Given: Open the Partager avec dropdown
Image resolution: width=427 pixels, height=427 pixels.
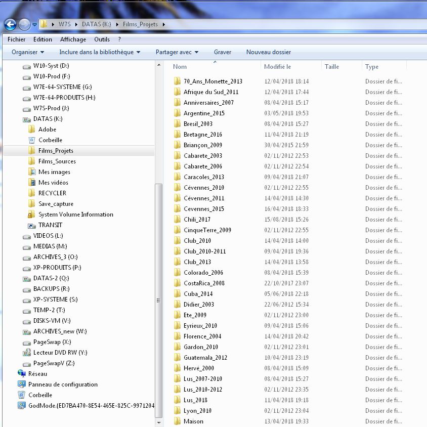Looking at the screenshot, I should (x=177, y=52).
